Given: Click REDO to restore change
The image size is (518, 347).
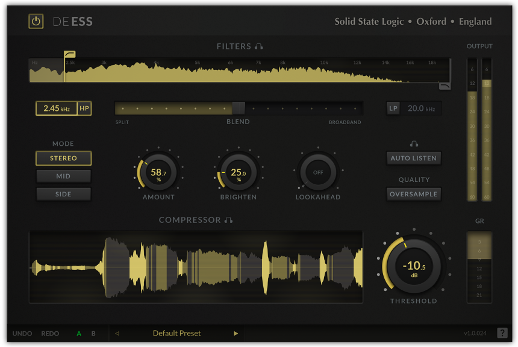Looking at the screenshot, I should [x=51, y=333].
